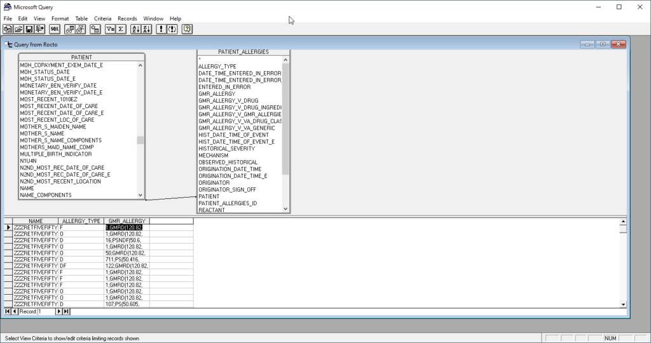Screen dimensions: 651x343
Task: Select the MECHANISM field in PATIENT_ALLERGIES
Action: pos(213,155)
